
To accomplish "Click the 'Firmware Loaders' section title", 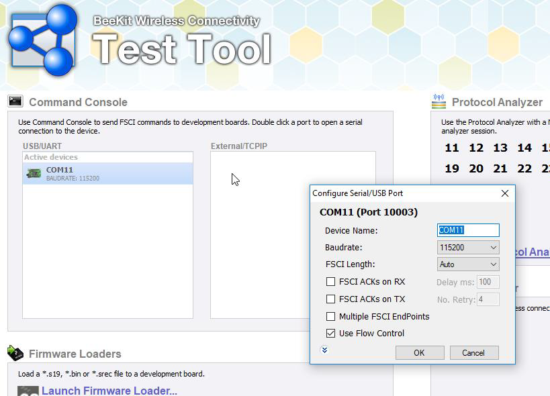I will click(x=75, y=354).
